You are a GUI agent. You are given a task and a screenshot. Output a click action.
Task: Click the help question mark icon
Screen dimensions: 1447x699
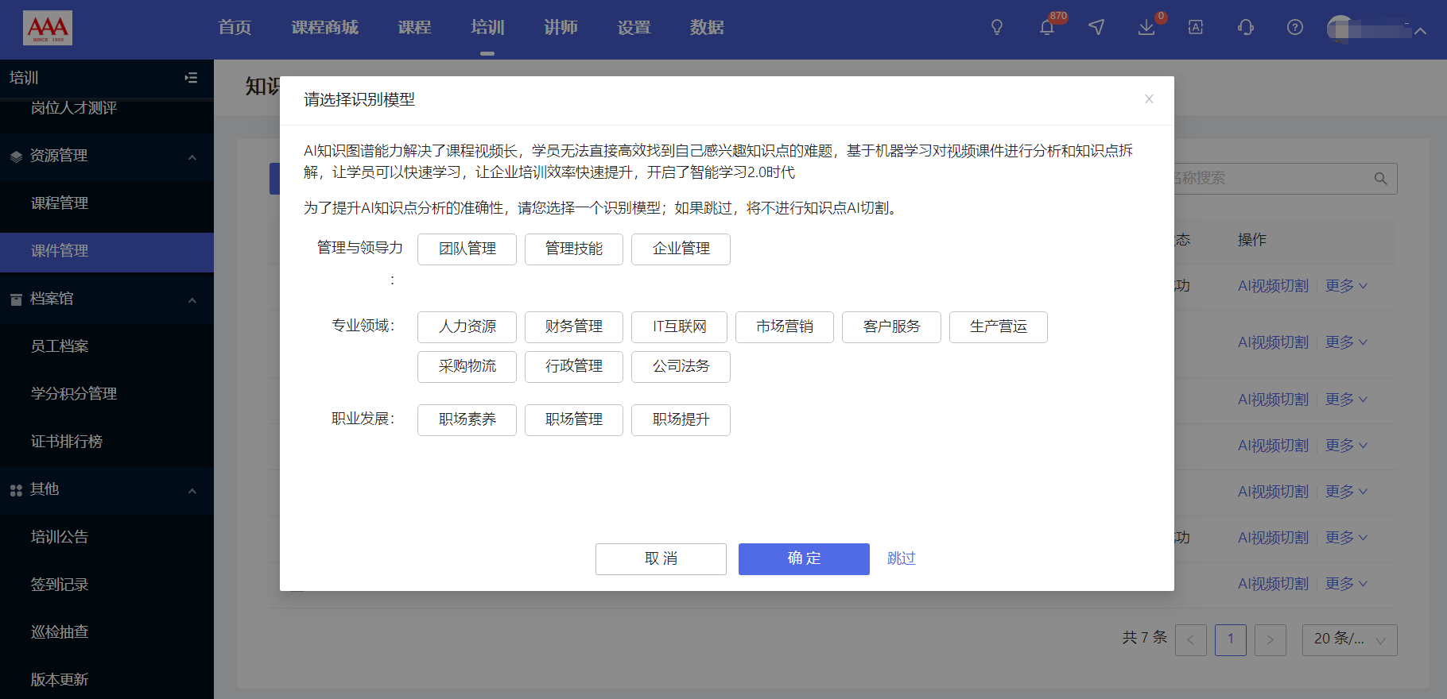coord(1295,28)
